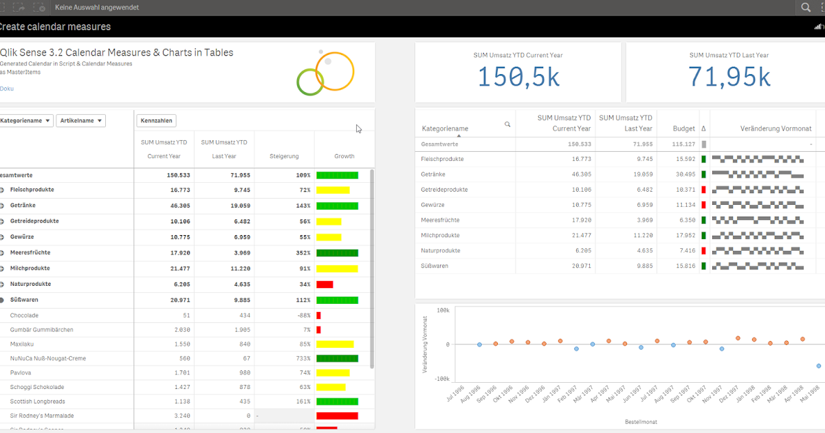Click Getränke in the right table
Screen dimensions: 825x433
pos(434,175)
